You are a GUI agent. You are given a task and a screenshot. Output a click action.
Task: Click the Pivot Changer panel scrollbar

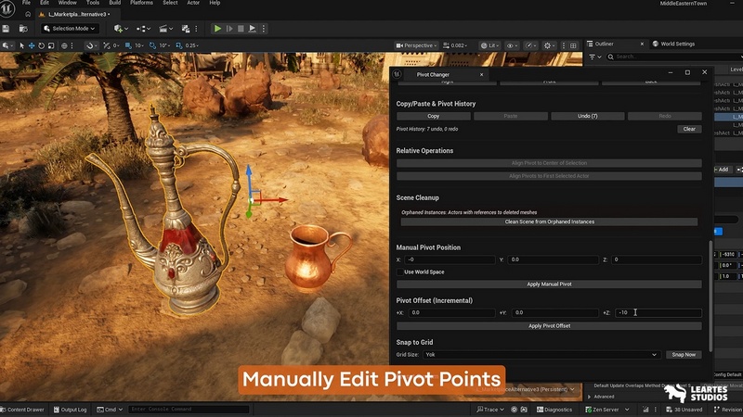pos(710,297)
